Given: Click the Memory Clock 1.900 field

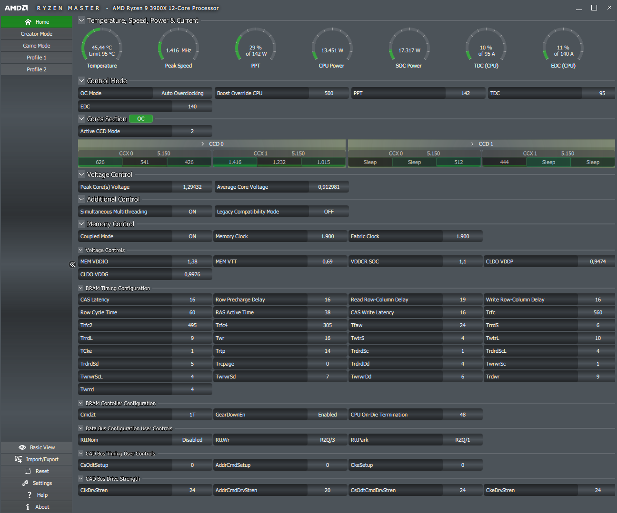Looking at the screenshot, I should tap(328, 236).
